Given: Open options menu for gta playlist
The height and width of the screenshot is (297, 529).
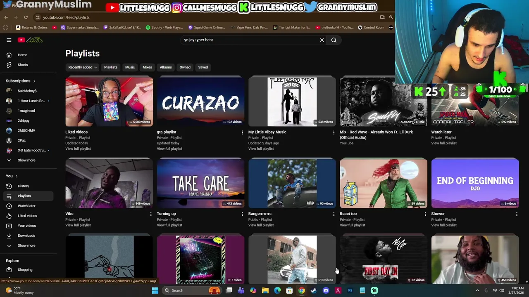Looking at the screenshot, I should [242, 132].
